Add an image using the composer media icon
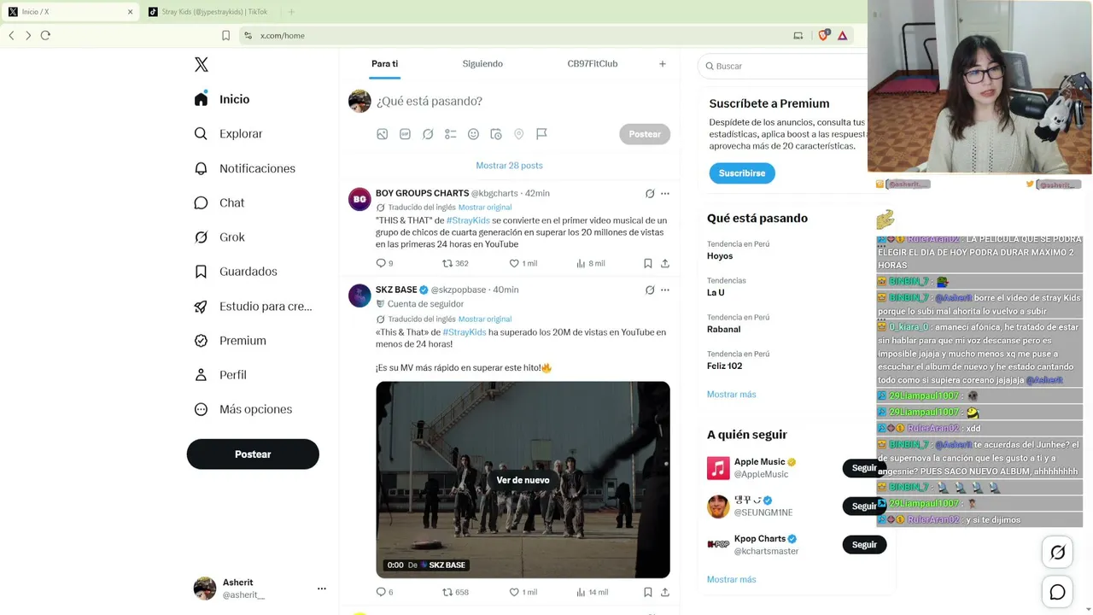 click(x=383, y=134)
